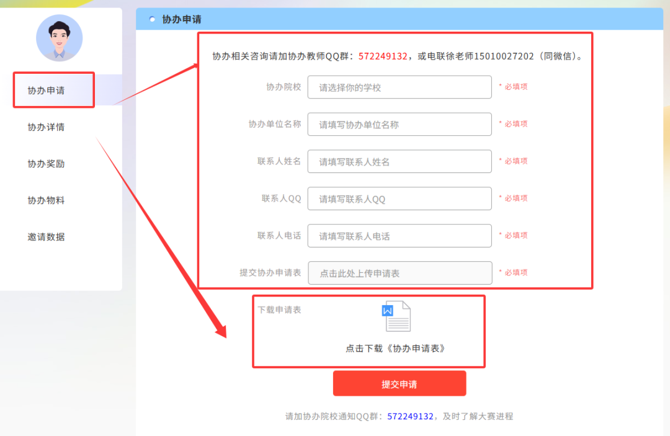Click the 联系人姓名 field label
Screen dimensions: 670x436
coord(279,161)
